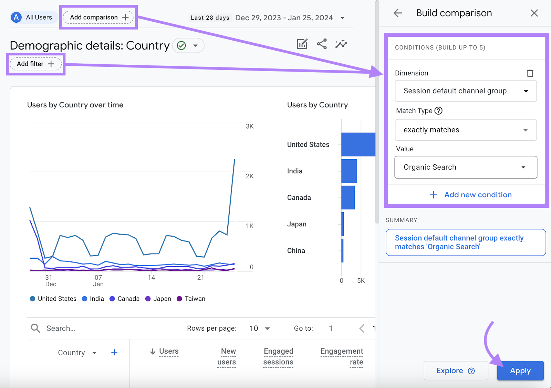Click the search magnifier icon in table
The image size is (551, 388).
pos(35,328)
